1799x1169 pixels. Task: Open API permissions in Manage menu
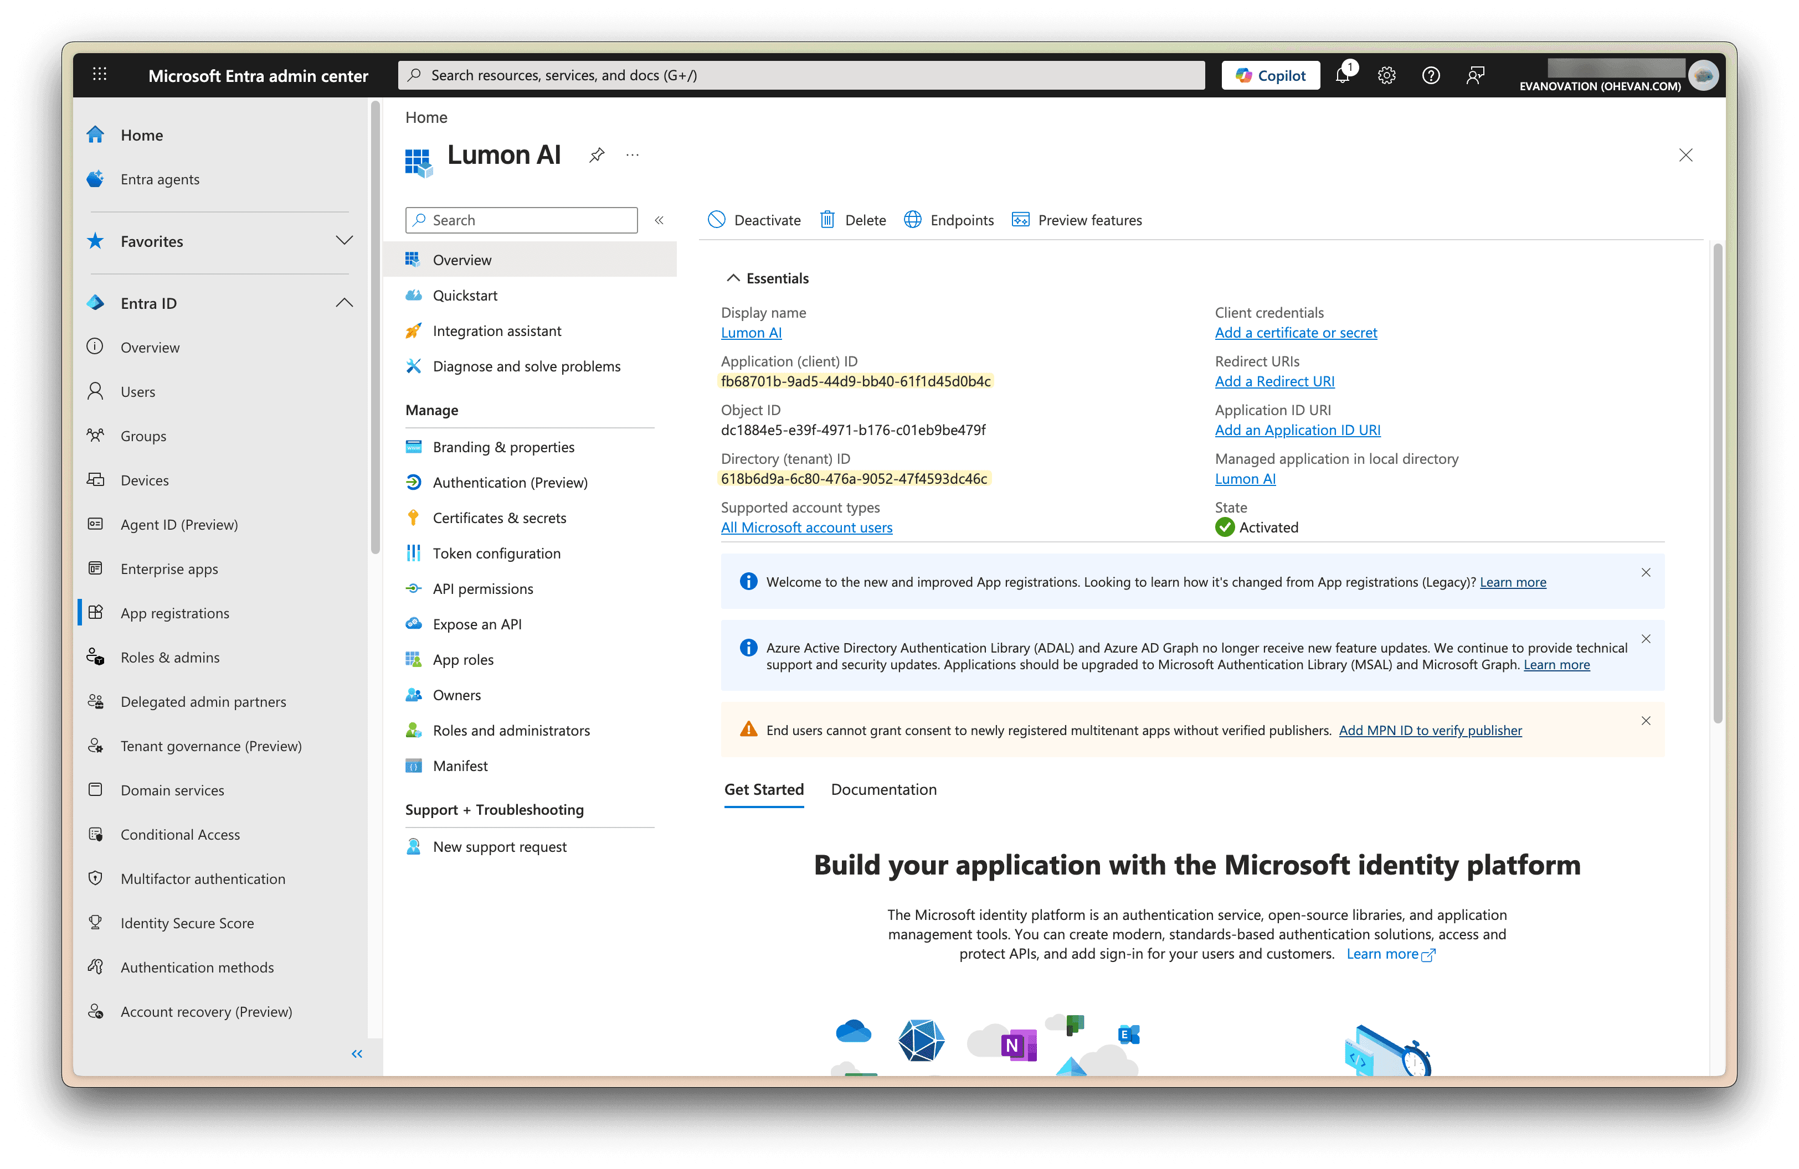(x=482, y=589)
